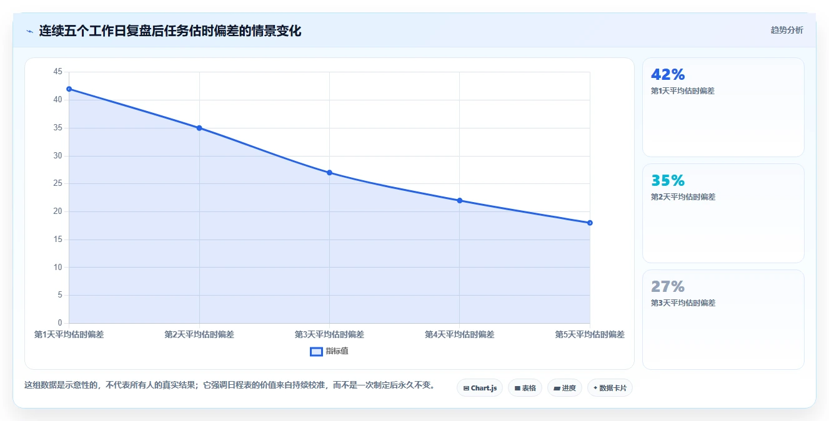Click the x-axis label 第4天平均估时偏差
The image size is (829, 421).
(x=460, y=334)
